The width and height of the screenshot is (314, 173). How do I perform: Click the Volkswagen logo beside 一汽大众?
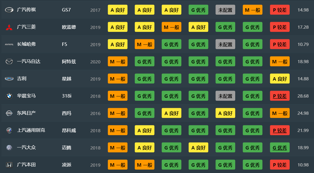pos(9,148)
